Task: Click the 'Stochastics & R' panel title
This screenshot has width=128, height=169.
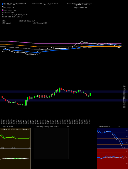Action: point(104,126)
